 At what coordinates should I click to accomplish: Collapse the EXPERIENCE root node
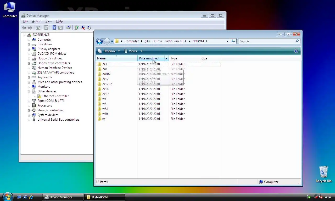(24, 35)
